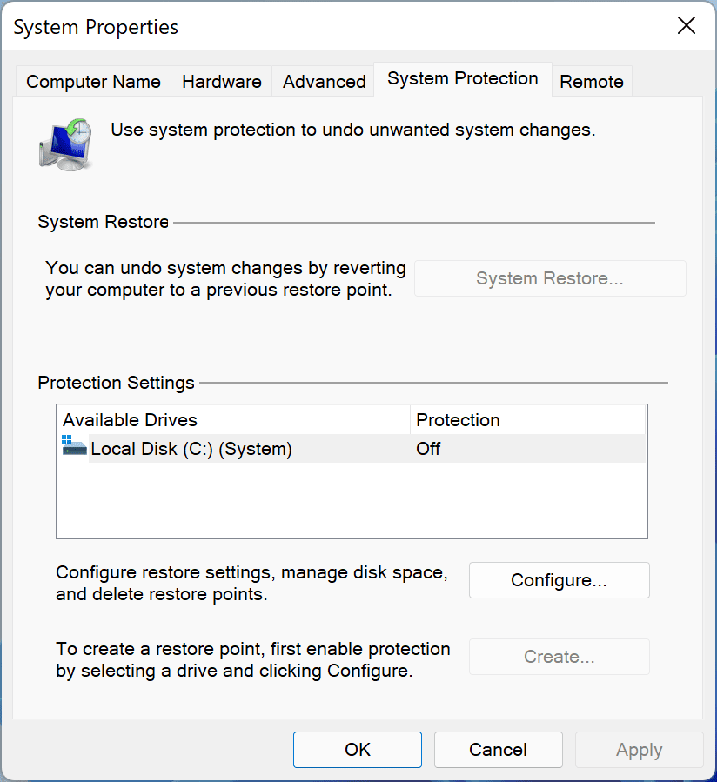
Task: Select the System Protection tab
Action: tap(463, 79)
